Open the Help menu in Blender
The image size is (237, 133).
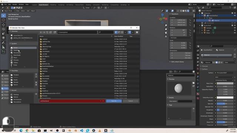[x=27, y=4]
